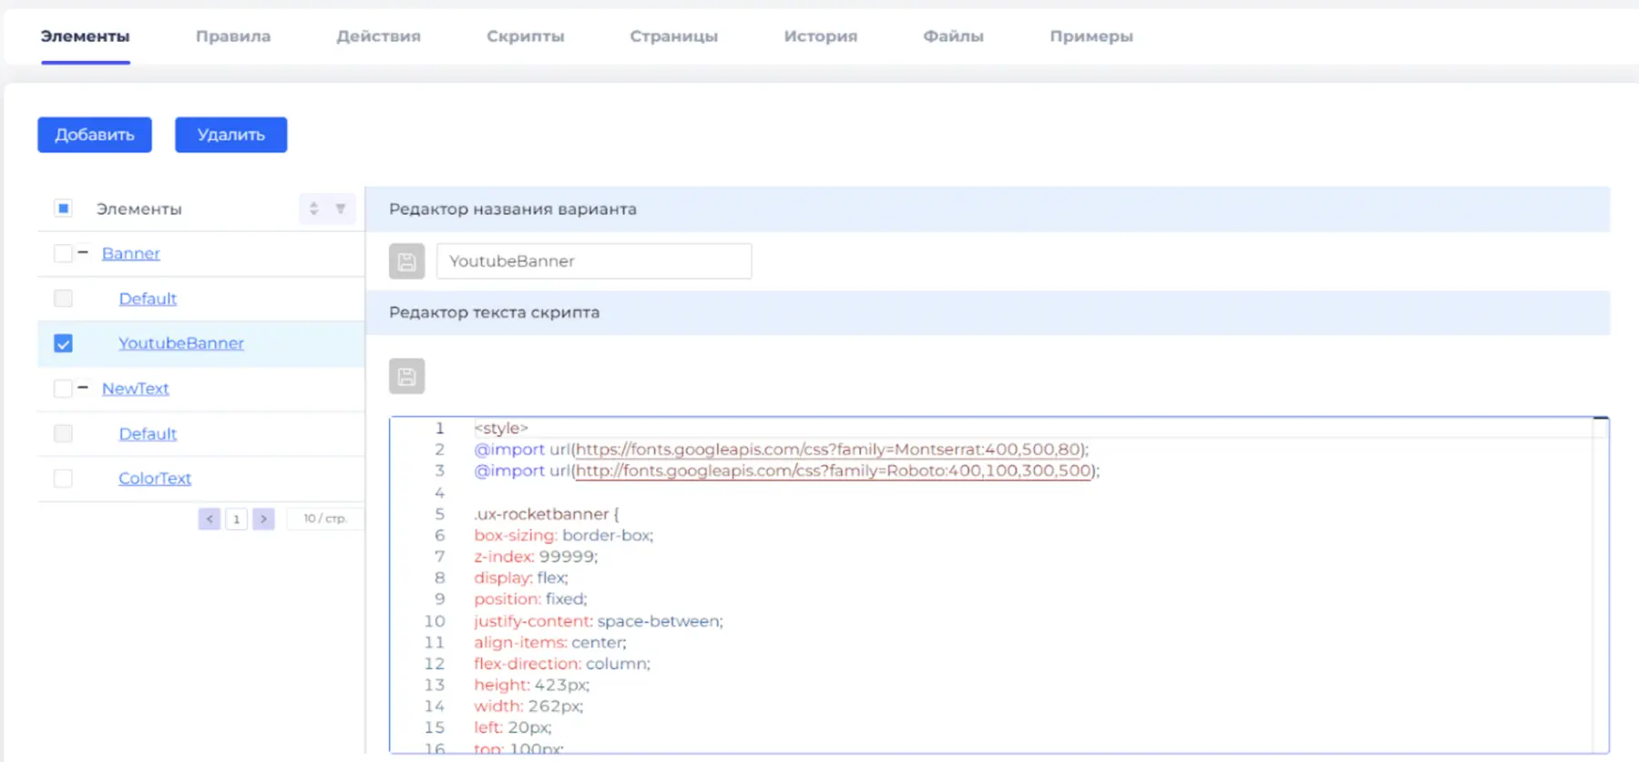Go to previous page of elements list
This screenshot has width=1639, height=762.
click(x=210, y=519)
